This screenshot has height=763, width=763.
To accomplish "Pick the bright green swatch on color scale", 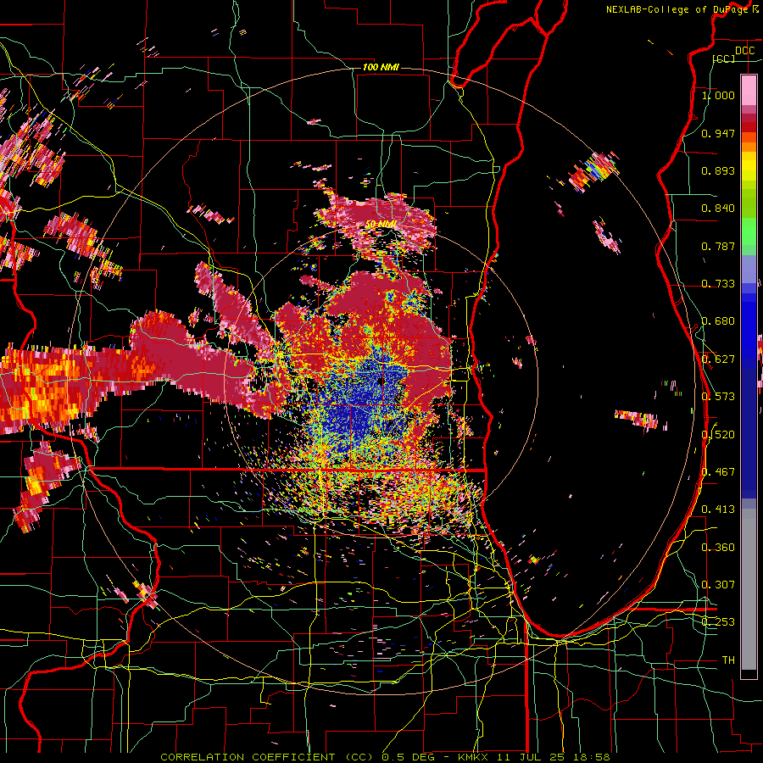I will click(x=749, y=231).
